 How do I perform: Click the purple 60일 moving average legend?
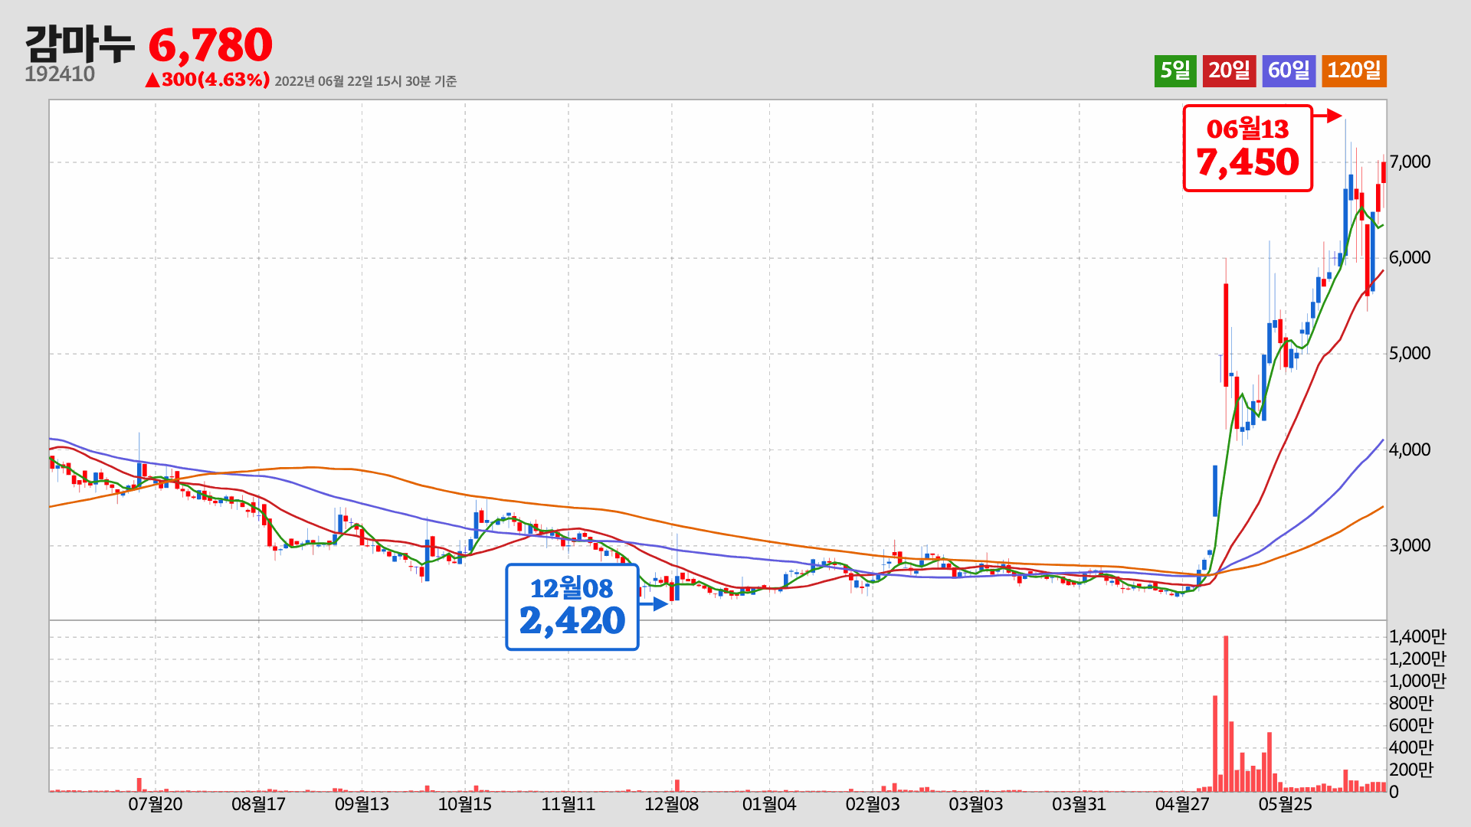[x=1289, y=70]
